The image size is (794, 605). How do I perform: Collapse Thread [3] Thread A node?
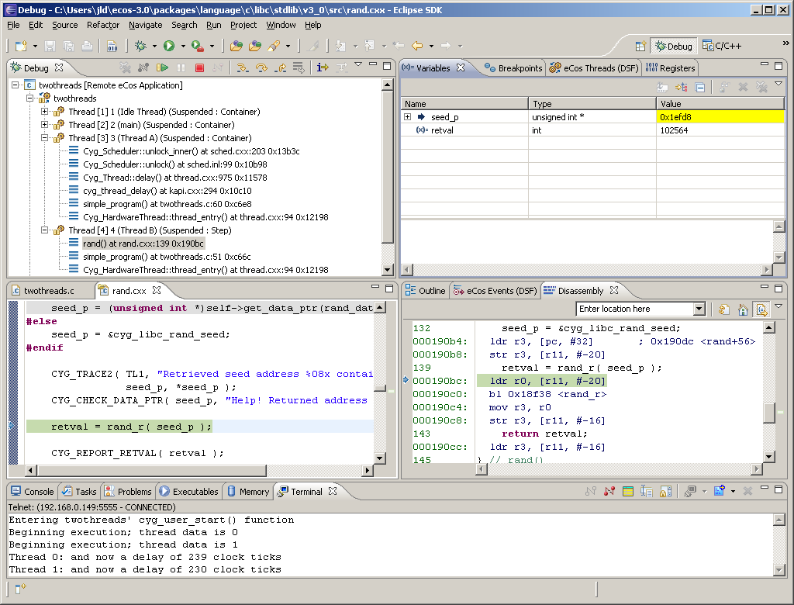coord(44,138)
